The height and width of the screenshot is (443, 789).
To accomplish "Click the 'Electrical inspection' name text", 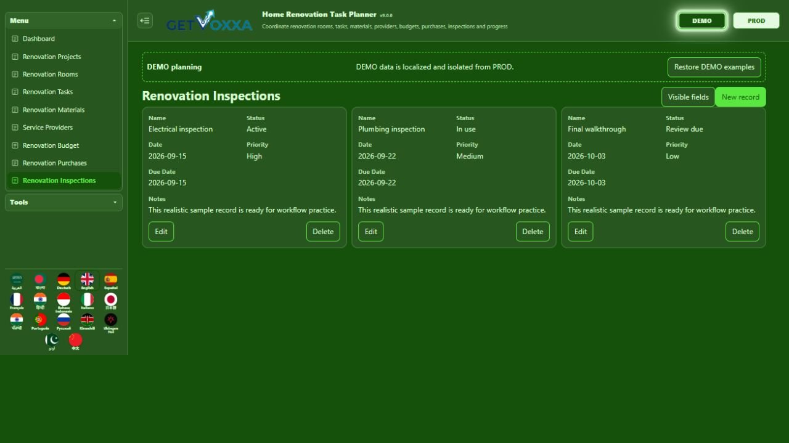I will tap(181, 129).
